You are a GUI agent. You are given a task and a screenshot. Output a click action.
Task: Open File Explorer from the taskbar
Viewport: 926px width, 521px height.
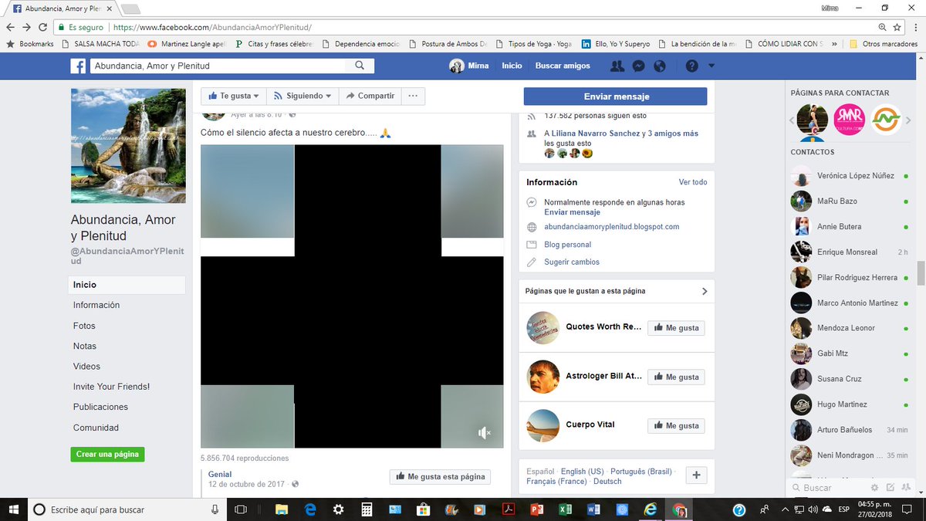click(282, 509)
